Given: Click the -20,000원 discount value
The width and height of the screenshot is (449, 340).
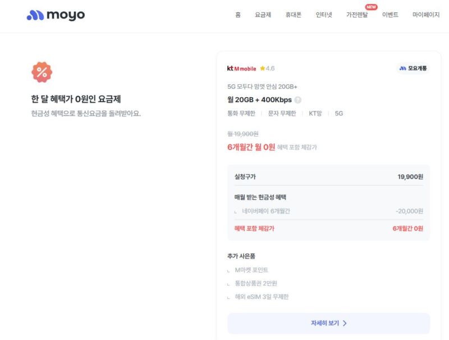Looking at the screenshot, I should [x=409, y=211].
